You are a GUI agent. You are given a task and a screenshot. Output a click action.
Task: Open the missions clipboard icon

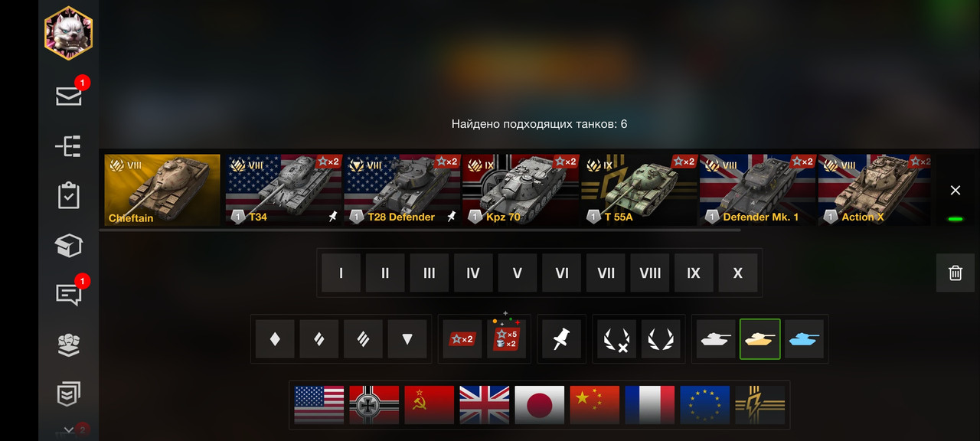(x=69, y=195)
